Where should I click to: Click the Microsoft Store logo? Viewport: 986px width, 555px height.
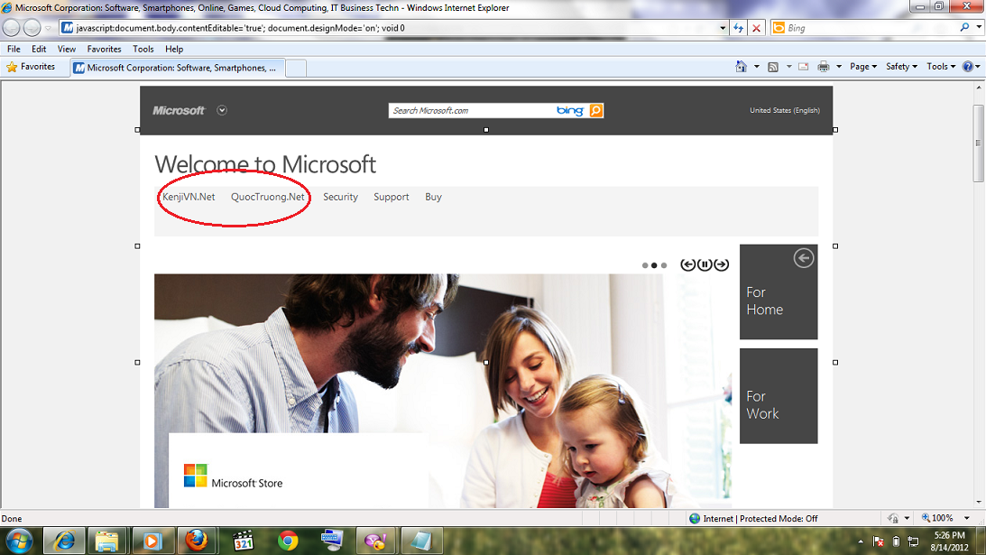(233, 476)
